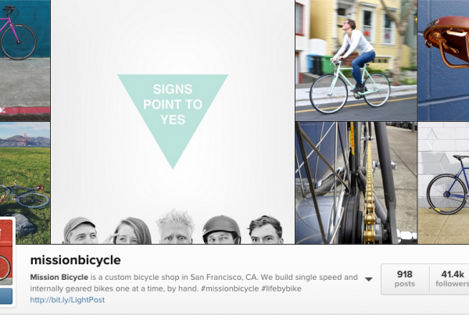Expand the bio dropdown arrow
469x315 pixels.
click(368, 279)
